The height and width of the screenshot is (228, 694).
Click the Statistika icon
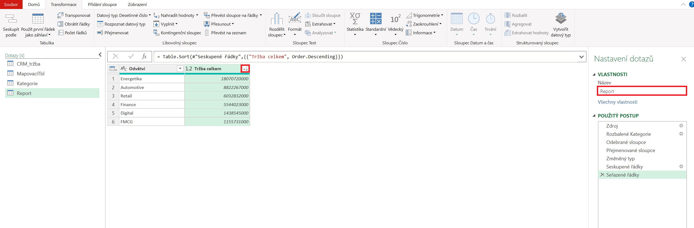click(x=355, y=19)
